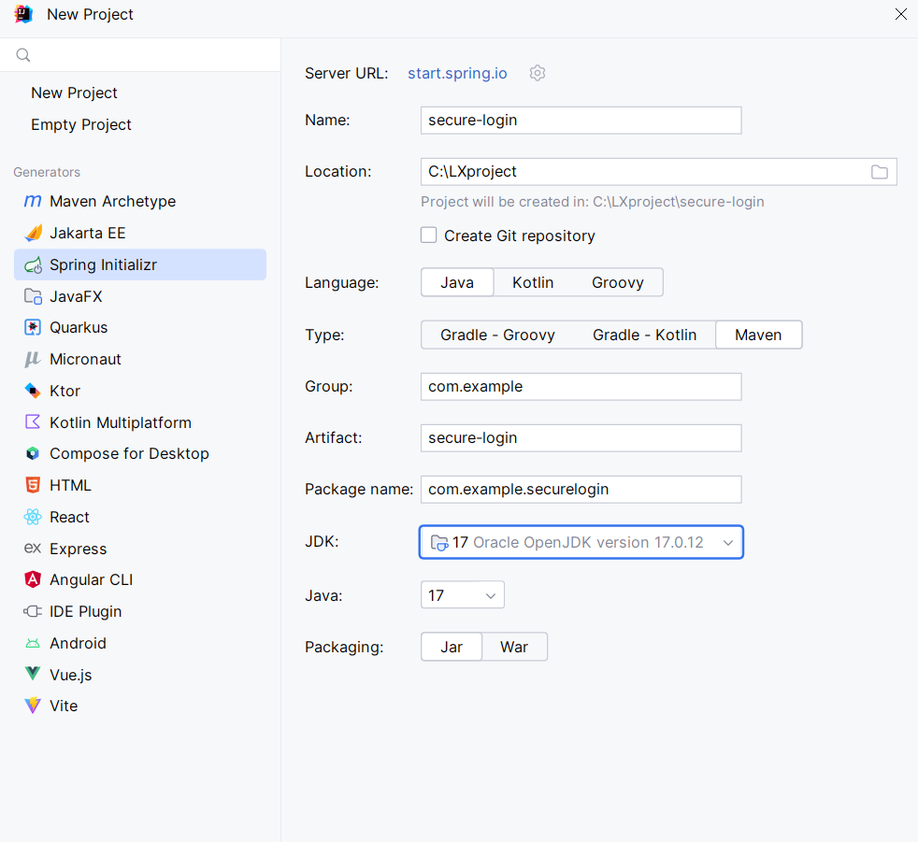
Task: Click the Vue.js logo icon
Action: pyautogui.click(x=33, y=674)
